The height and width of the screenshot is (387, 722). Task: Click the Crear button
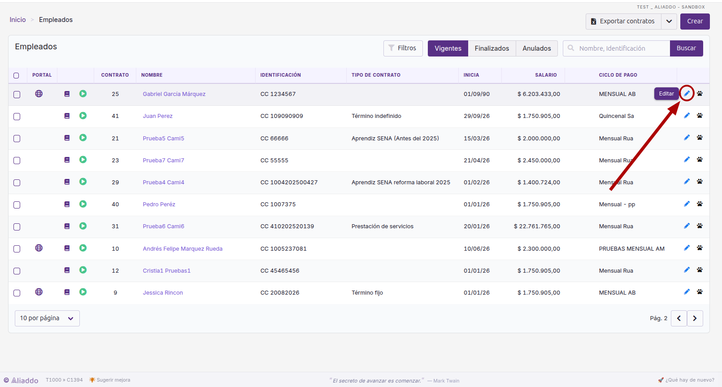click(695, 22)
